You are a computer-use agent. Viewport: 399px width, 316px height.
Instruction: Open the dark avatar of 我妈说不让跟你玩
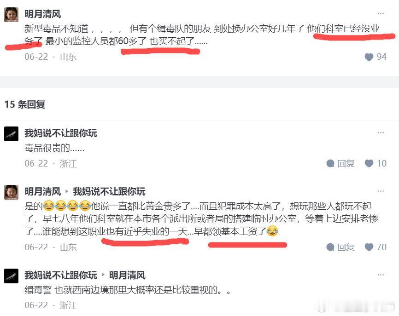coord(11,133)
